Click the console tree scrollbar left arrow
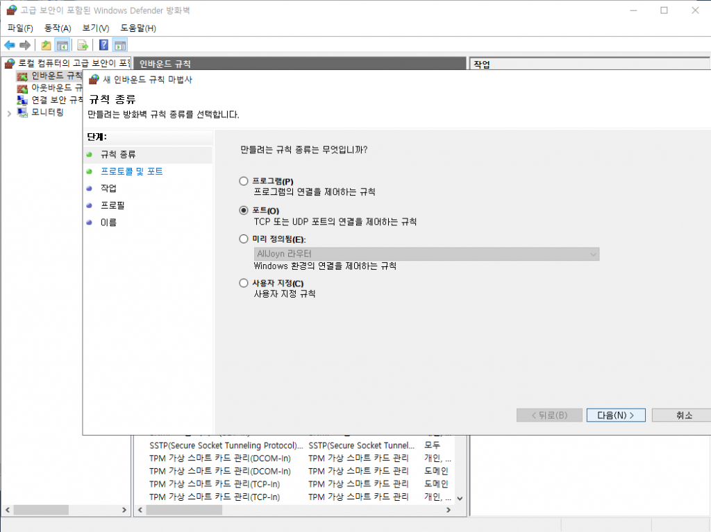The height and width of the screenshot is (532, 711). click(x=7, y=510)
